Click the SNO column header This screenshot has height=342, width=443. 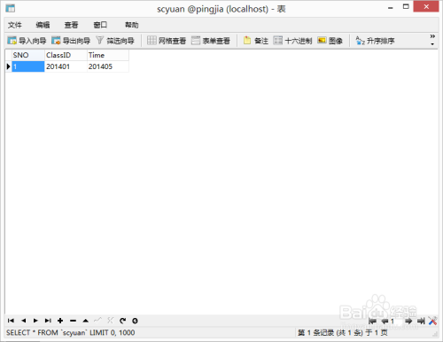point(28,55)
